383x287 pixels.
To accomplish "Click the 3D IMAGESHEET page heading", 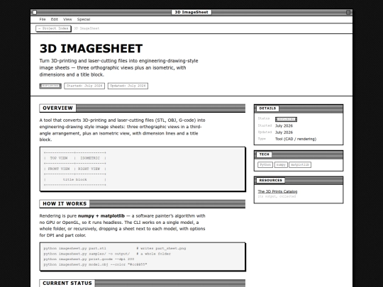I will (91, 48).
